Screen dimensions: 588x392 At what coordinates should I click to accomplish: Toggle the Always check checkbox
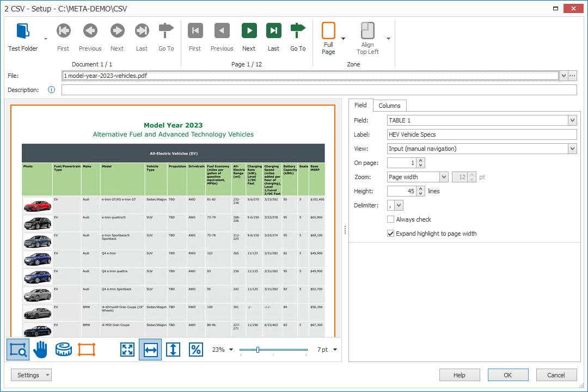391,219
